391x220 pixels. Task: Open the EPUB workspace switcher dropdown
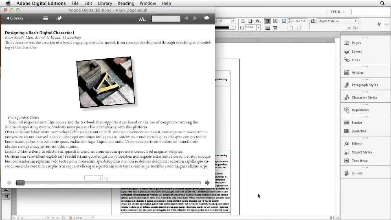(x=337, y=12)
